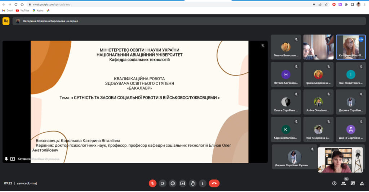Open the activities panel icon

tap(362, 183)
